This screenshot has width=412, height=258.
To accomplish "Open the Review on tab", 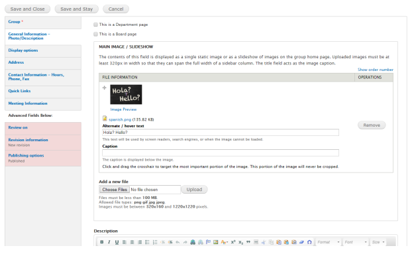I will 43,128.
